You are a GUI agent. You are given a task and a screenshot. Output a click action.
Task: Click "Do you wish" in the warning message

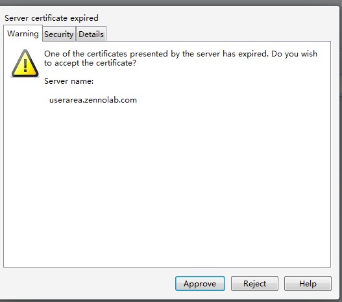coord(294,54)
